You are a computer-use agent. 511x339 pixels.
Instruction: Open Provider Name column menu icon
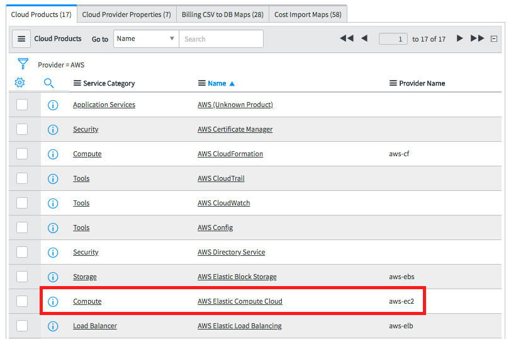(393, 83)
